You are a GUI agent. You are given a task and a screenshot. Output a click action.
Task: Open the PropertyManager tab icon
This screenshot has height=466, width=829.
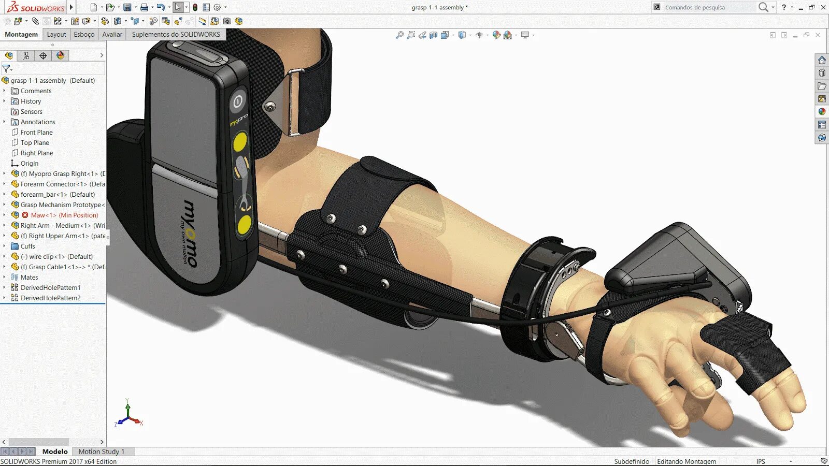(x=25, y=55)
